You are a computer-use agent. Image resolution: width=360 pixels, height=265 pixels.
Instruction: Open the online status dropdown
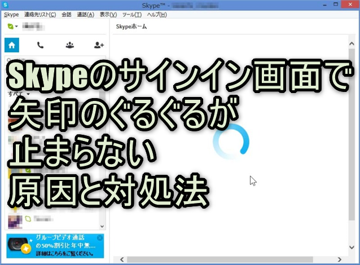pos(12,26)
